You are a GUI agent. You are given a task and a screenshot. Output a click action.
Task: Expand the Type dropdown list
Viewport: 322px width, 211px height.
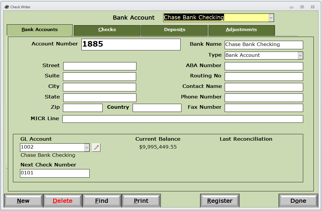[300, 55]
